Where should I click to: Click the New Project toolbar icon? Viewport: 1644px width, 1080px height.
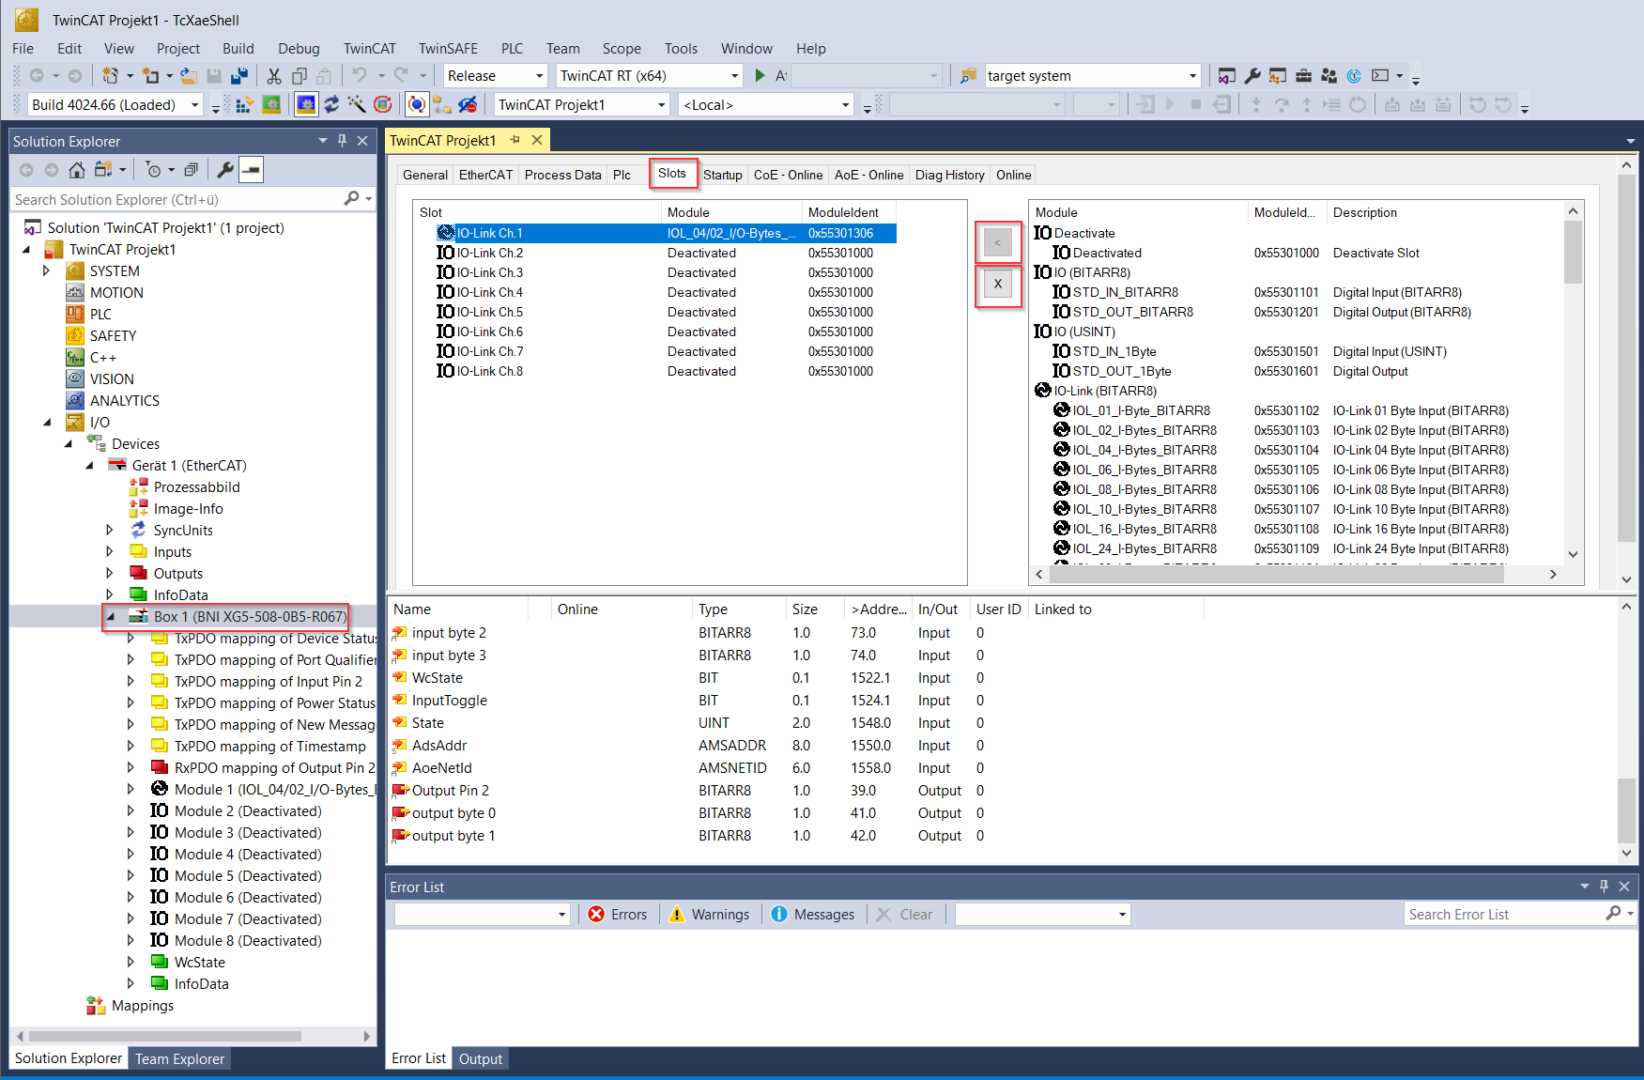[111, 76]
